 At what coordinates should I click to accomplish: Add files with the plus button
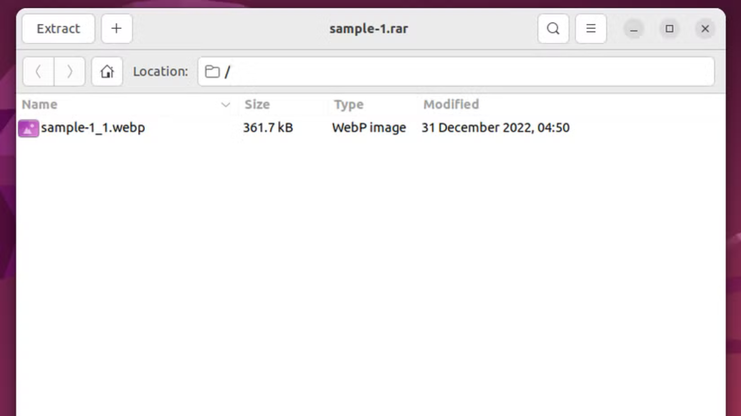[117, 29]
